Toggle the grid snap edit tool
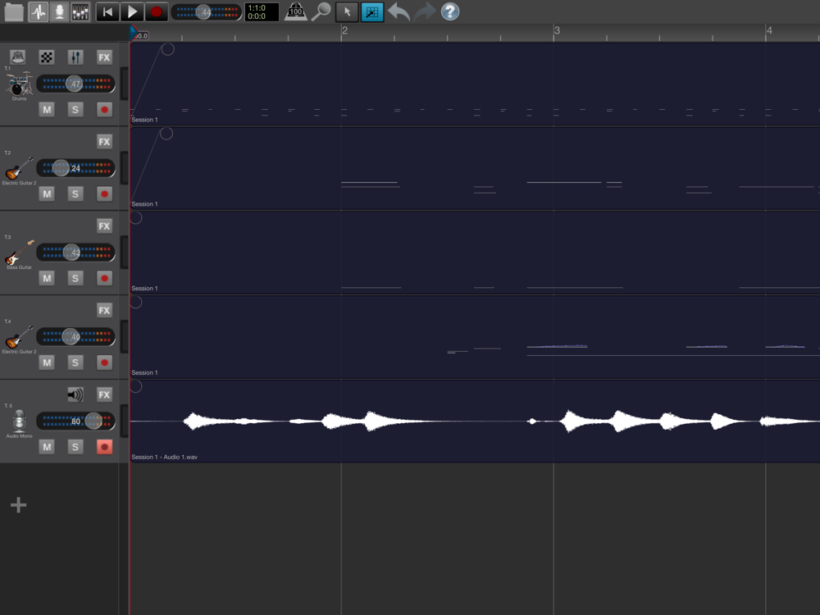The height and width of the screenshot is (615, 820). [371, 12]
